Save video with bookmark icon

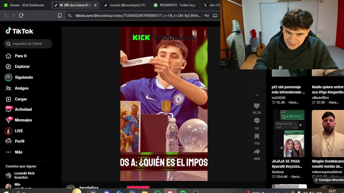[257, 136]
